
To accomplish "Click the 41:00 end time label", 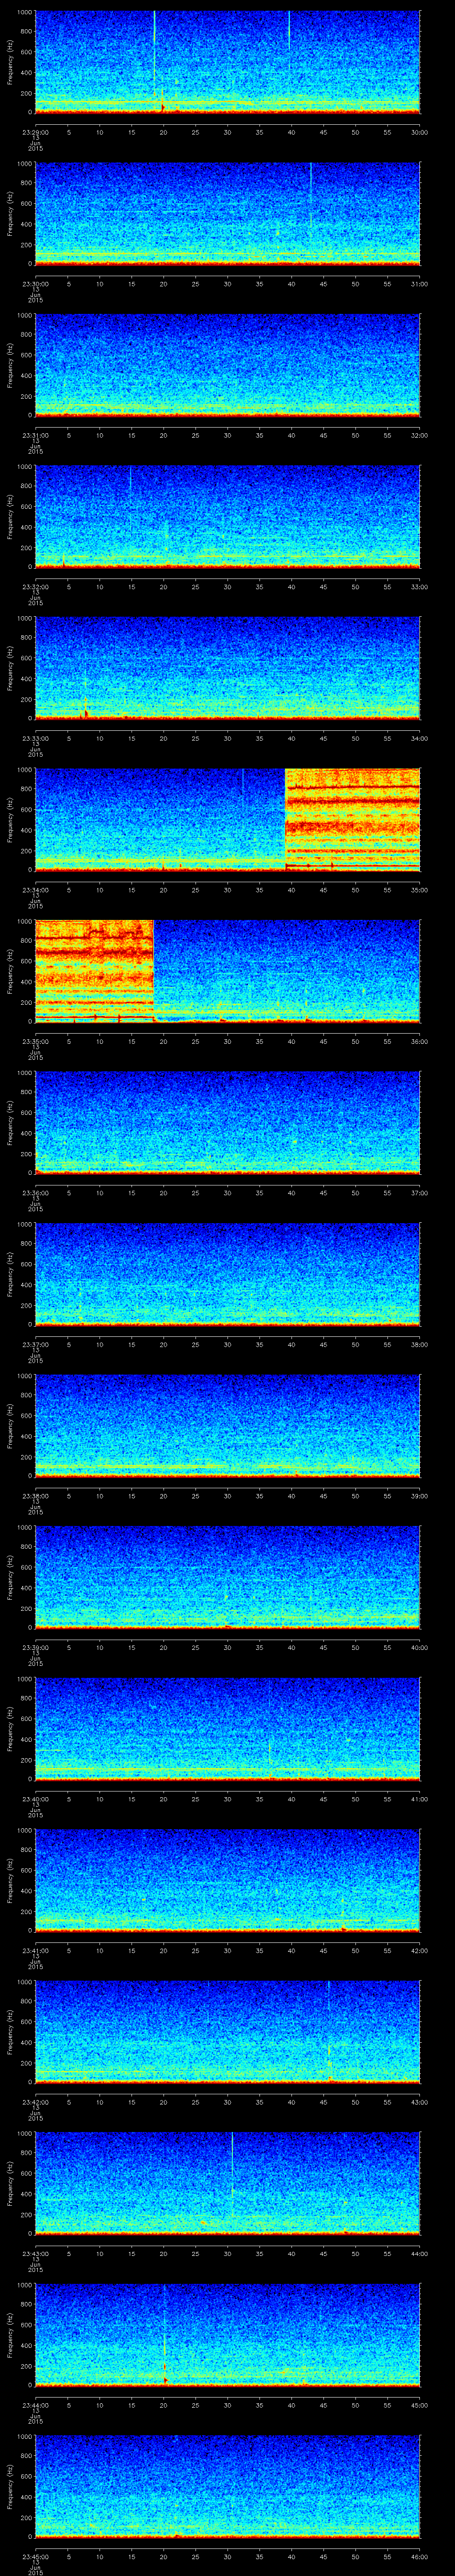I will [419, 1798].
